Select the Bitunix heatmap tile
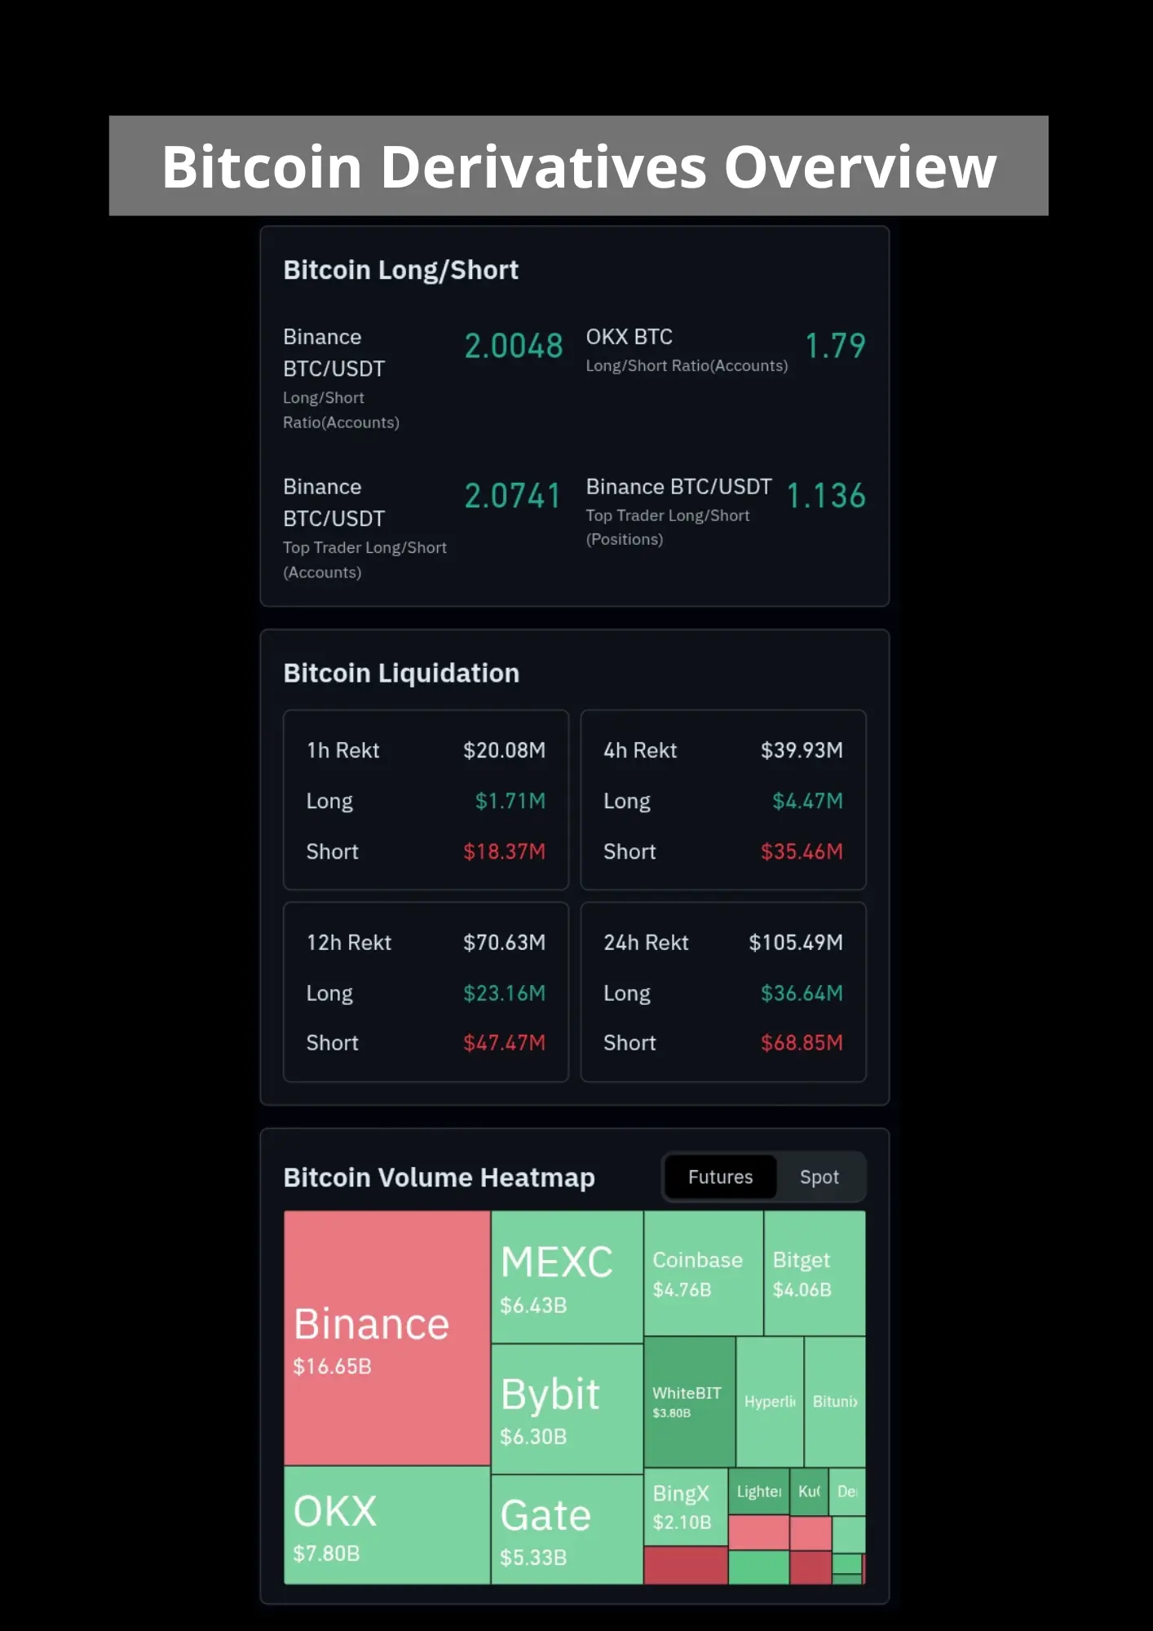 835,1401
